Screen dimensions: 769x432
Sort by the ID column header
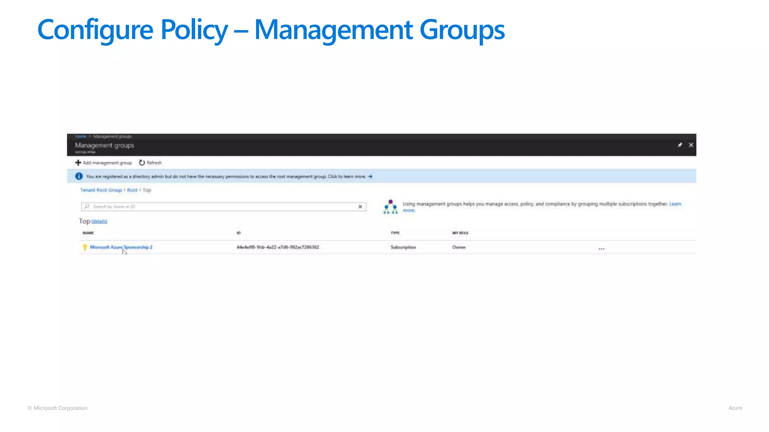(238, 233)
